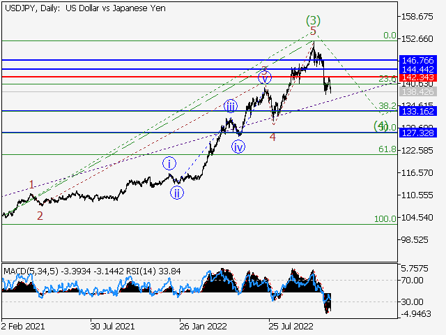This screenshot has height=335, width=446.
Task: Click the chart title 'USDJPY, Daily: US Dollar vs Japanese Yen'
Action: coord(85,8)
